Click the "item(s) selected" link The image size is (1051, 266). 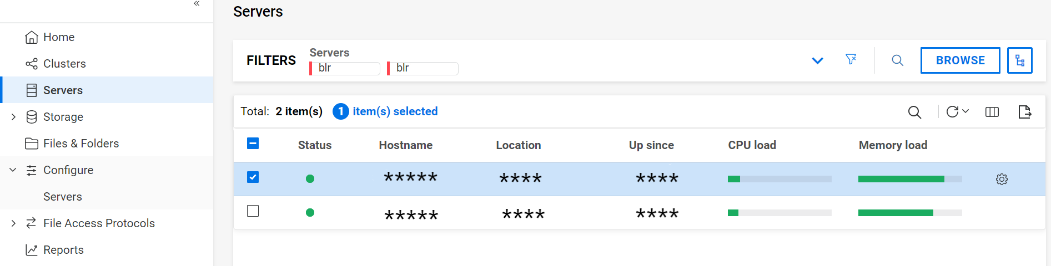[395, 111]
